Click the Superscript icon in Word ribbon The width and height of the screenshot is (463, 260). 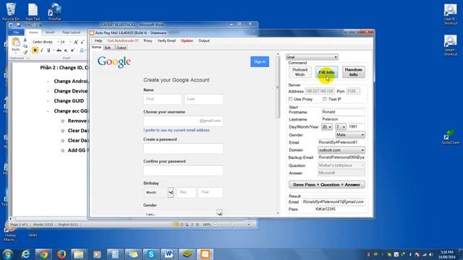(x=72, y=51)
